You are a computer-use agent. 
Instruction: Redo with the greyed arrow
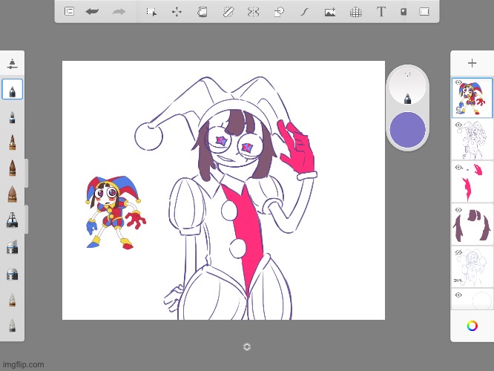coord(119,12)
